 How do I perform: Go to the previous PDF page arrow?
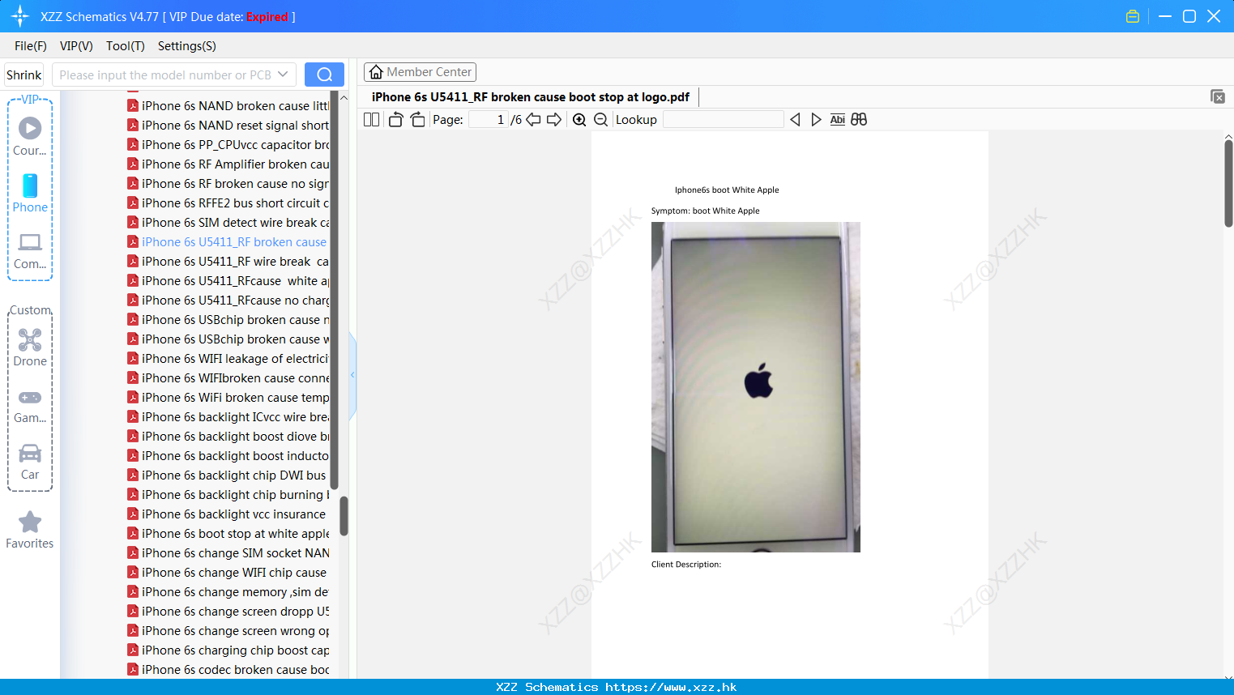pos(533,120)
